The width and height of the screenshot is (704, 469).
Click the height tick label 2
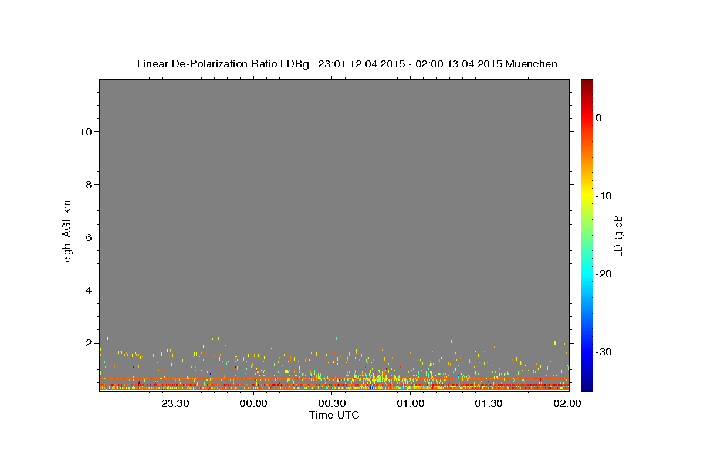pyautogui.click(x=87, y=342)
